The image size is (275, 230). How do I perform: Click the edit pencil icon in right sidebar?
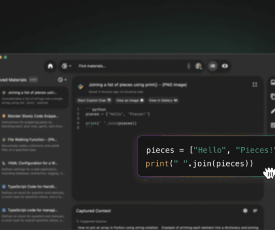273,111
